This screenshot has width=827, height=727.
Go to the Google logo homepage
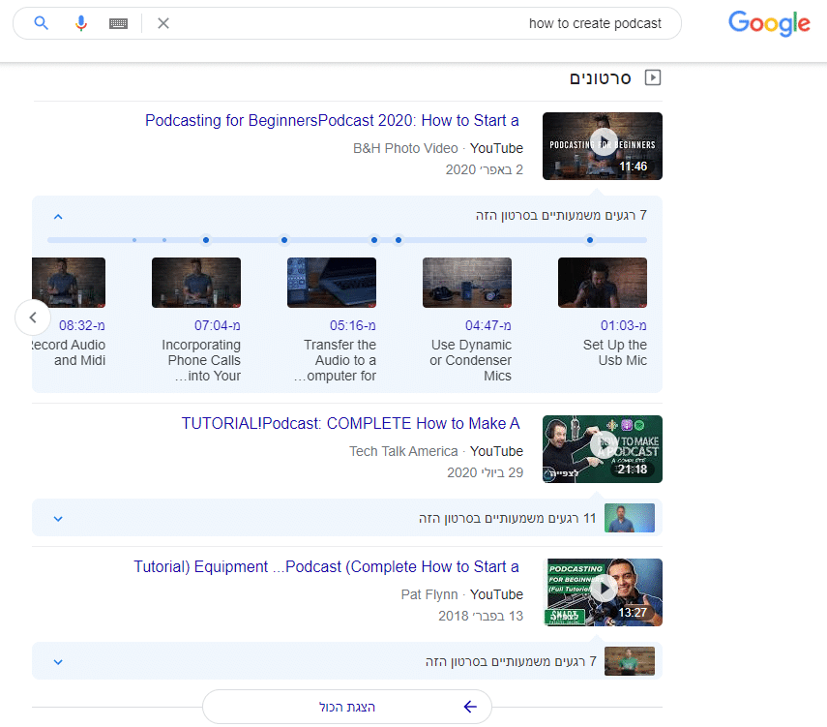coord(769,24)
